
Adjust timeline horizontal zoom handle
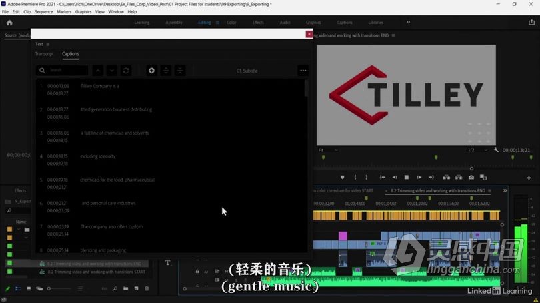(x=185, y=289)
